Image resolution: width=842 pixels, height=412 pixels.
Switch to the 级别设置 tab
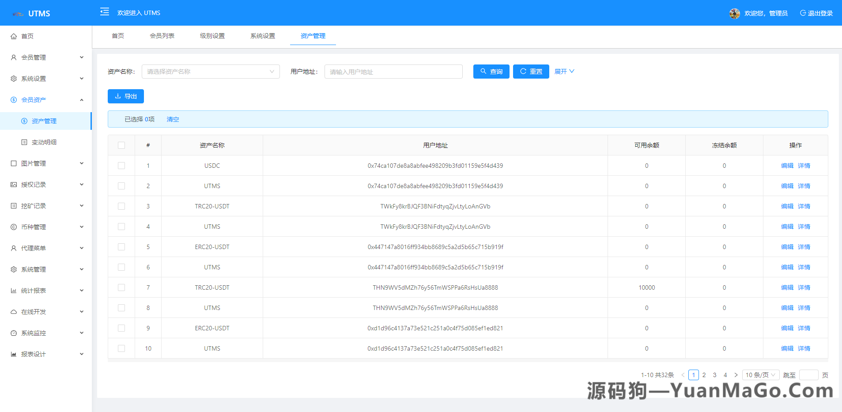[x=213, y=36]
